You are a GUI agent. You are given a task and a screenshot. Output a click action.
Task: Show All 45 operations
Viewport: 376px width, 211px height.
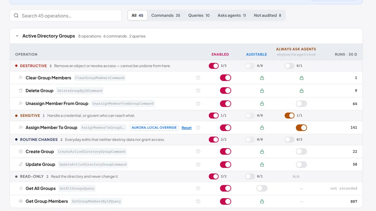tap(138, 16)
